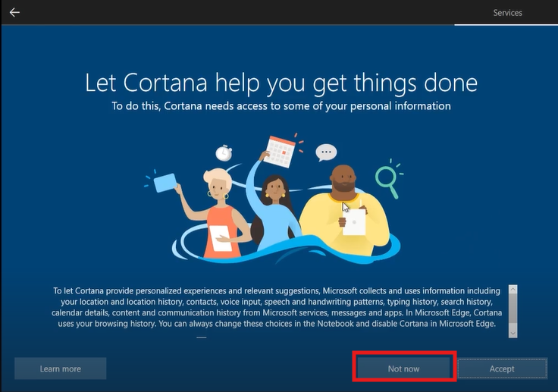Accept Cortana permissions
The width and height of the screenshot is (558, 392).
tap(502, 368)
